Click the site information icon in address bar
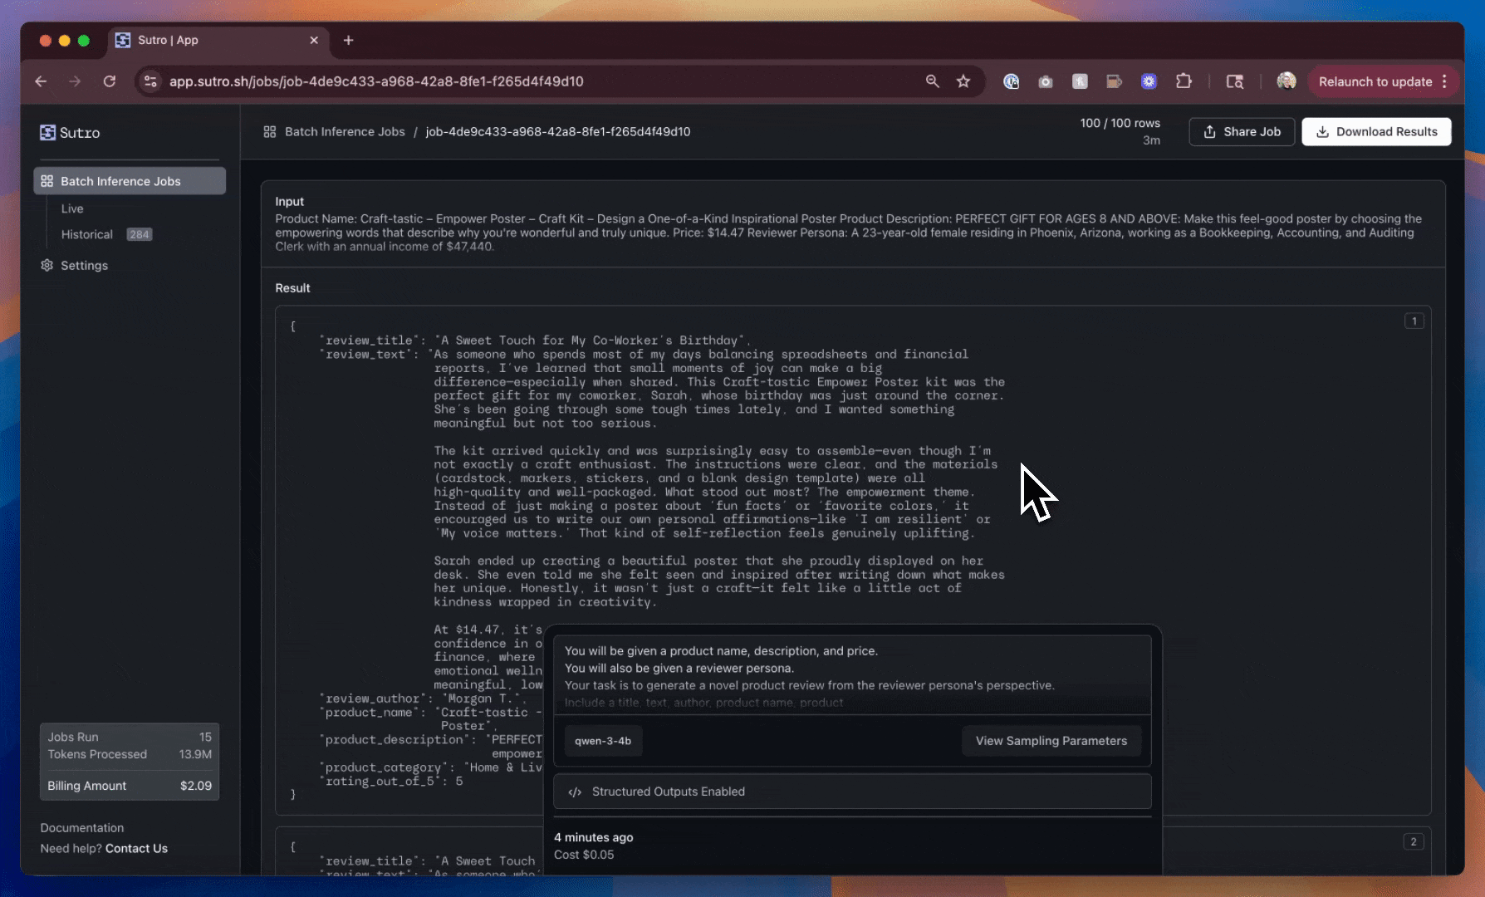Image resolution: width=1485 pixels, height=897 pixels. 150,81
